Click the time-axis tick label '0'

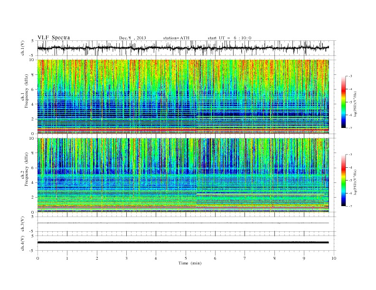38,258
